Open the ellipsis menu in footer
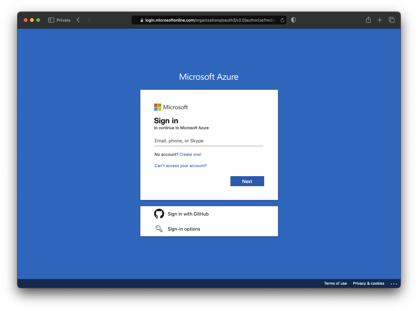This screenshot has height=311, width=418. click(394, 284)
